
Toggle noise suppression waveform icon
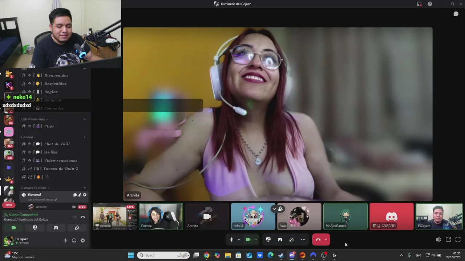pos(74,217)
